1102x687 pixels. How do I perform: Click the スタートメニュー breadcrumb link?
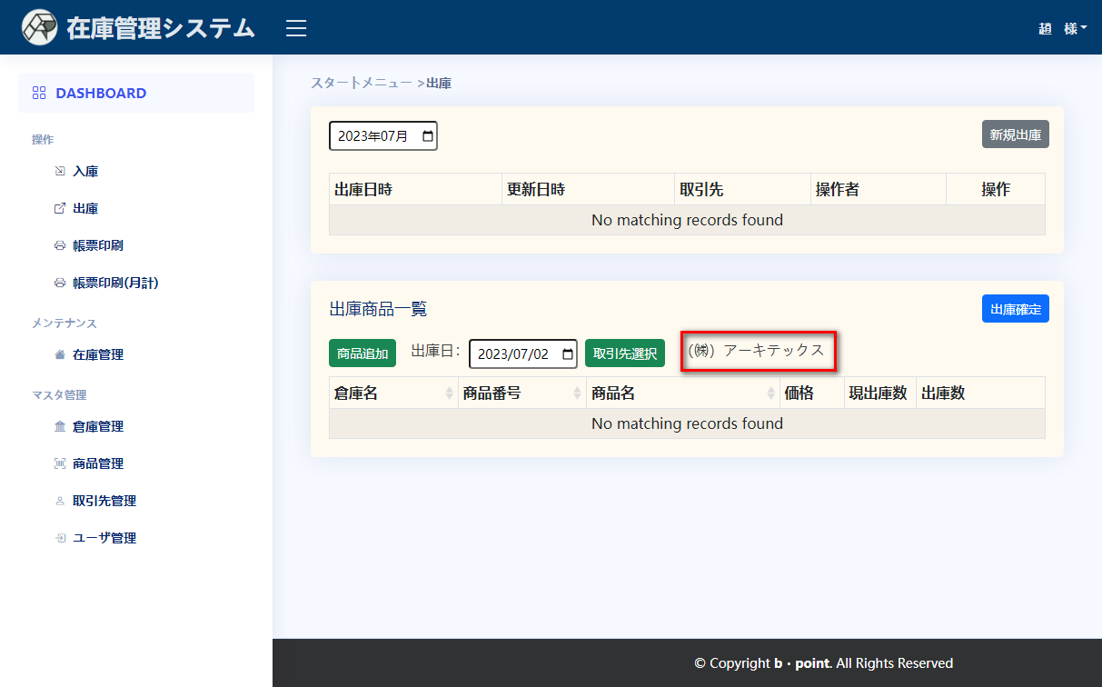click(x=361, y=83)
